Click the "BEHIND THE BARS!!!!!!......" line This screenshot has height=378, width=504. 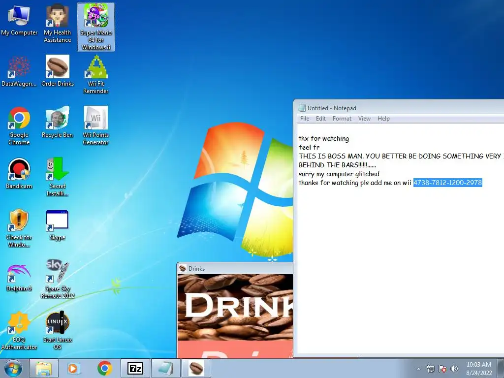pyautogui.click(x=337, y=165)
